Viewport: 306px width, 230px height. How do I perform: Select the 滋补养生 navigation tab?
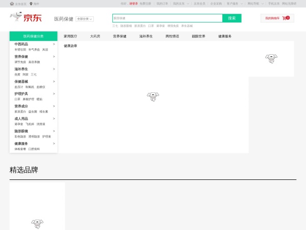point(146,36)
